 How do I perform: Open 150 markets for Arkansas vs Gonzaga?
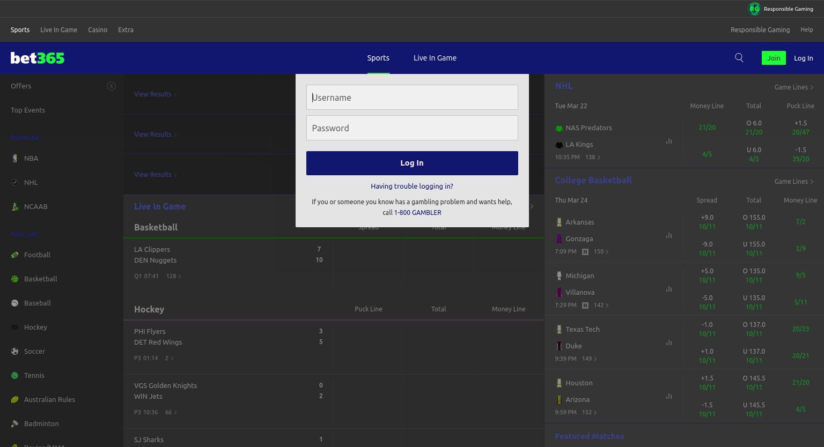coord(601,251)
